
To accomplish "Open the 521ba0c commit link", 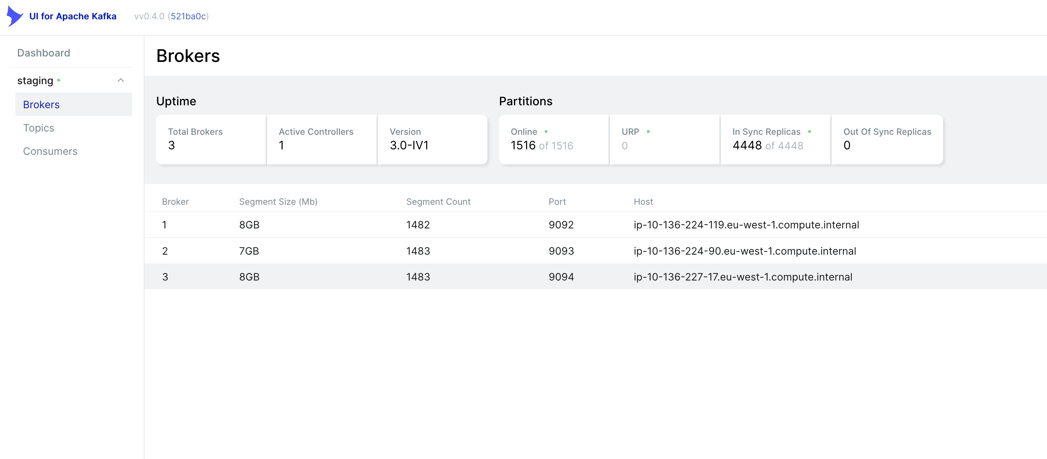I will pos(188,16).
